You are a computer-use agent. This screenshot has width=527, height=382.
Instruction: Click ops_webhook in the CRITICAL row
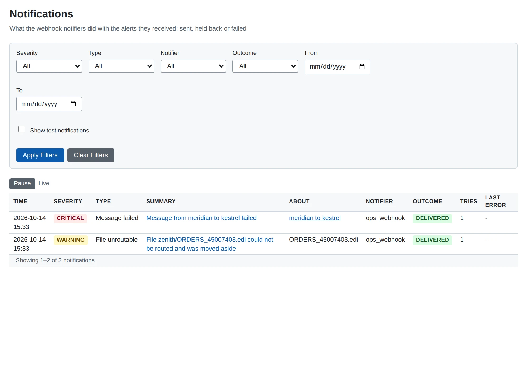point(385,218)
